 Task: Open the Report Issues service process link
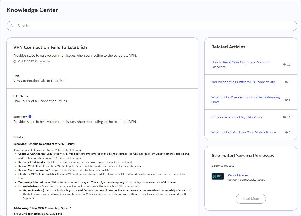pos(238,175)
